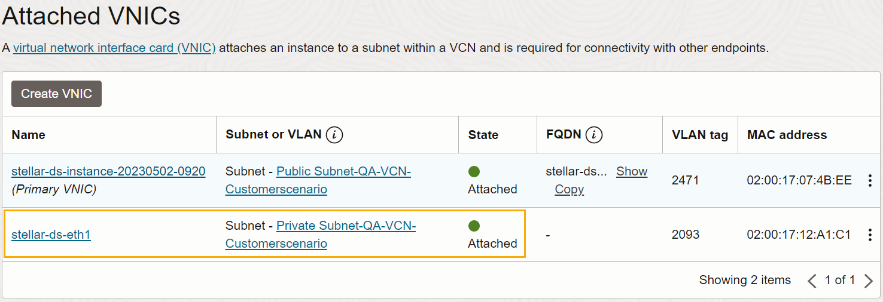This screenshot has height=302, width=883.
Task: Go to next page of VNICs
Action: coord(869,281)
